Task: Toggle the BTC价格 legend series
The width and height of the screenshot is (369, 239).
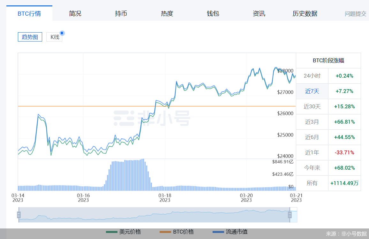Action: coord(177,232)
